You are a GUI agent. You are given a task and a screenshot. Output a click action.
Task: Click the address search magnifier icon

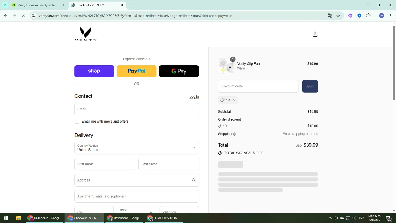coord(194,180)
